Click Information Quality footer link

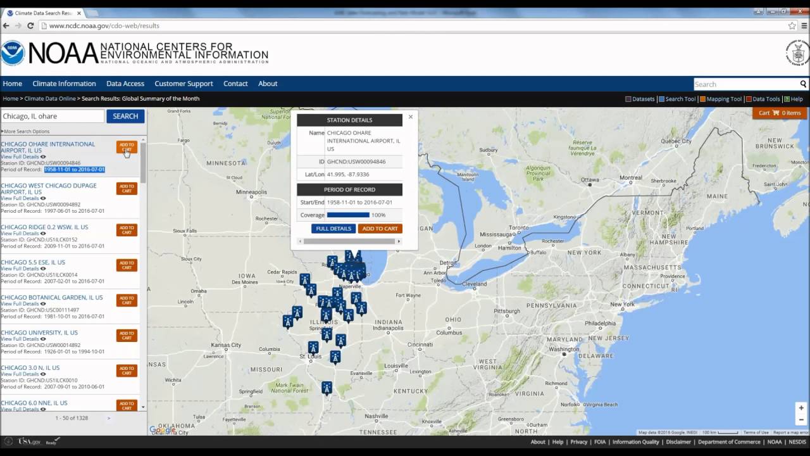click(x=636, y=442)
